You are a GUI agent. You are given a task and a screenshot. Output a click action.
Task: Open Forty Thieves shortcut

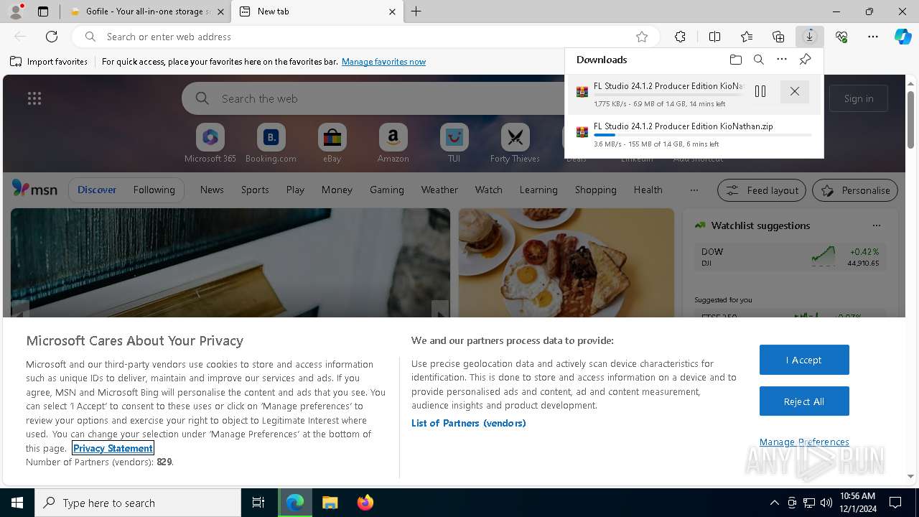coord(515,144)
